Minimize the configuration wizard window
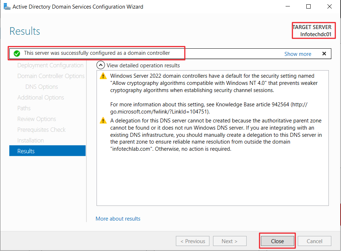Image resolution: width=341 pixels, height=251 pixels. [288, 6]
